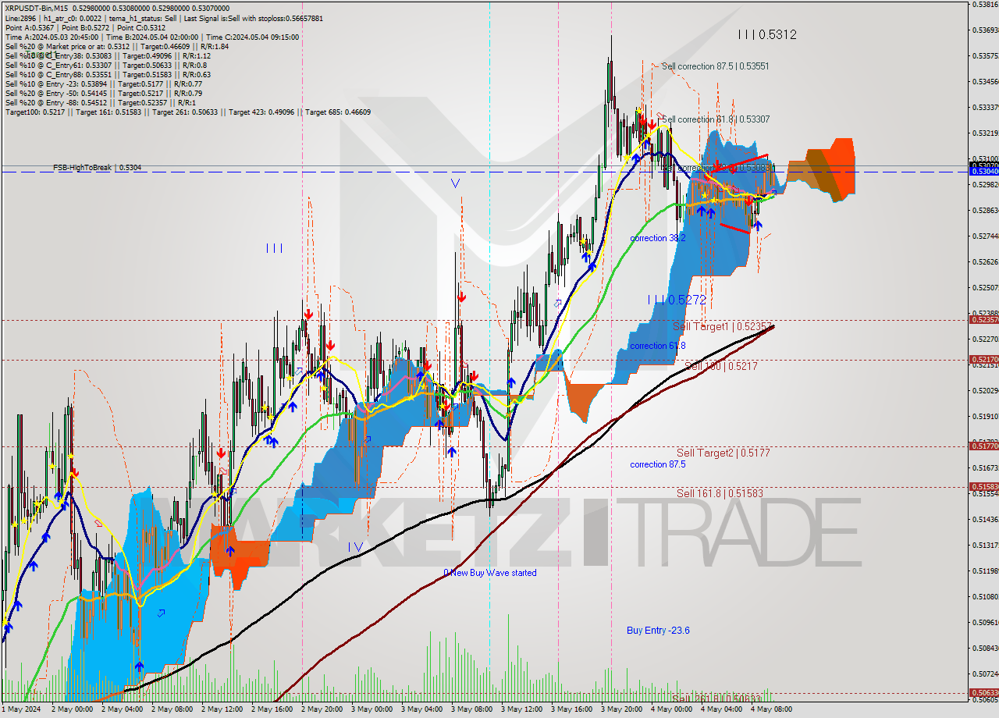Viewport: 999px width, 718px height.
Task: Click the black current price tag 0.5307
Action: click(x=983, y=165)
